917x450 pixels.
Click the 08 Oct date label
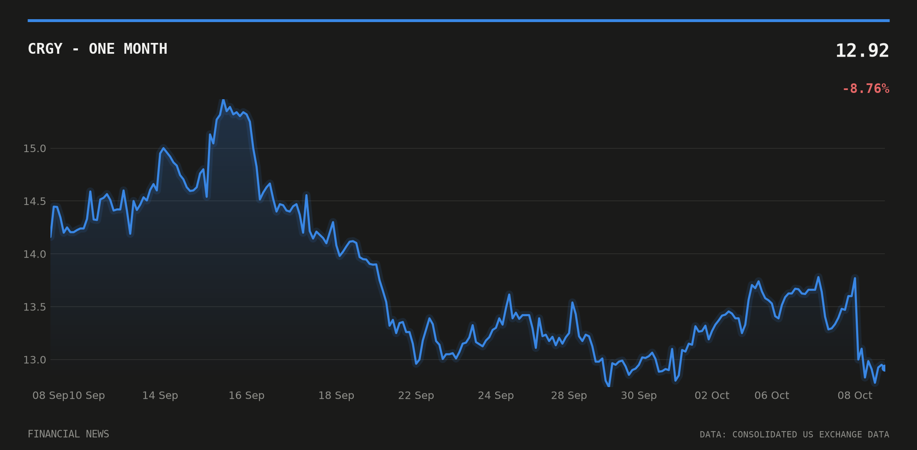[x=855, y=395]
